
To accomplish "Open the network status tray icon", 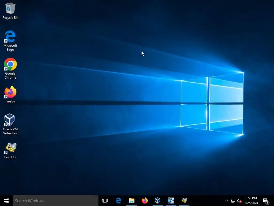I will point(233,201).
